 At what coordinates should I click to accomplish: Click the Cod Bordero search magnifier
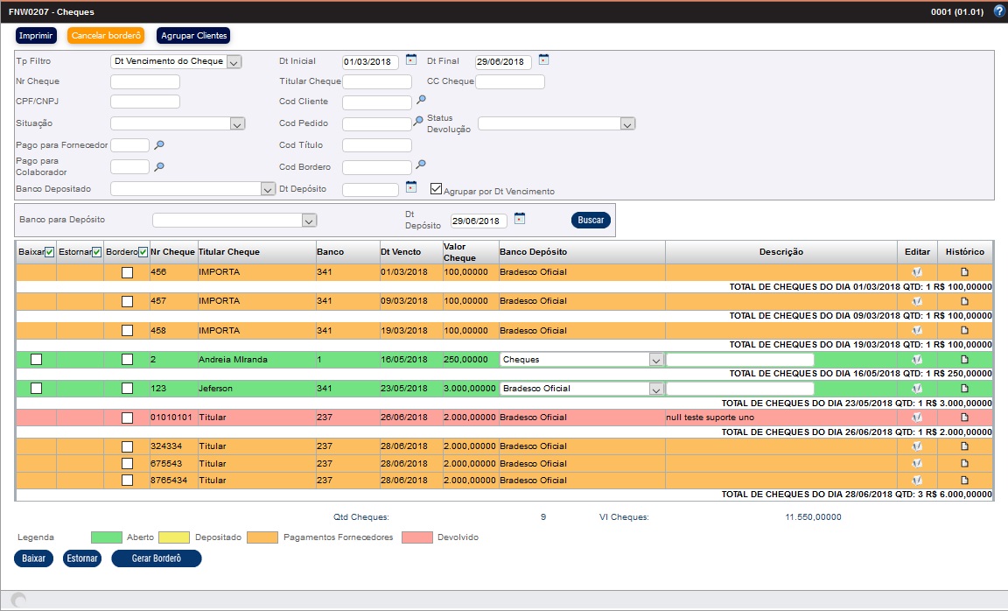tap(421, 165)
